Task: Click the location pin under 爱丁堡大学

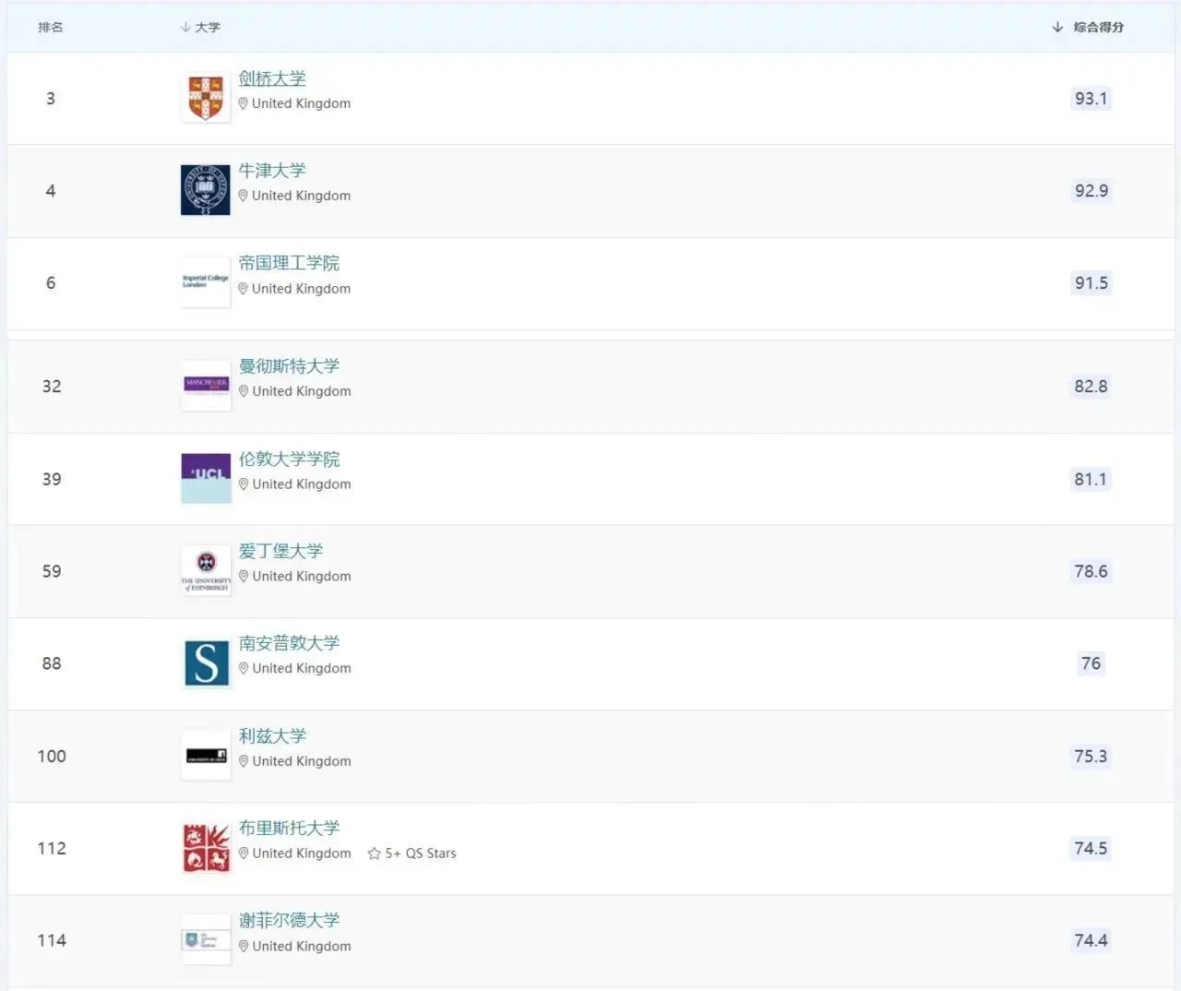Action: coord(244,577)
